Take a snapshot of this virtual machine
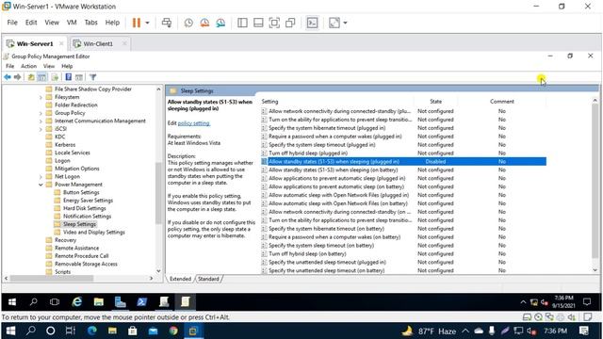 coord(188,23)
